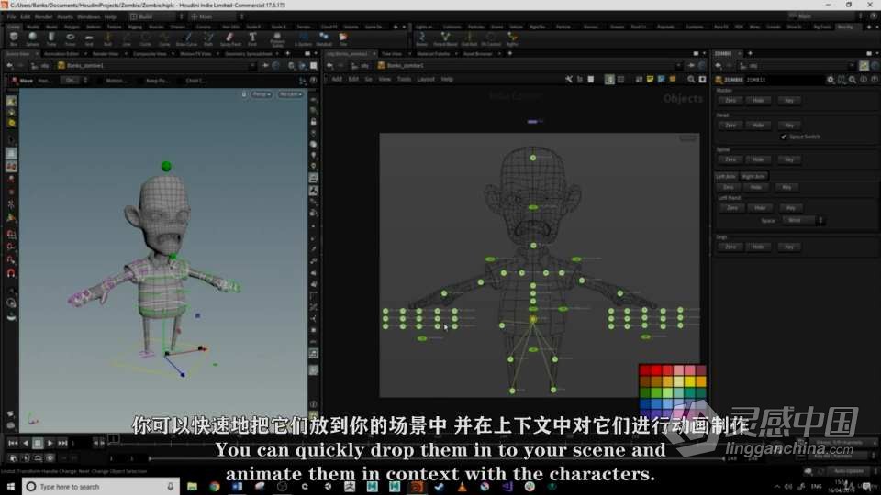Select the Box shelf tool
Viewport: 881px width, 495px height.
pos(14,38)
